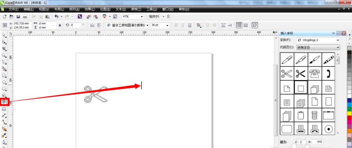This screenshot has width=352, height=148.
Task: Click the object origin grid icon
Action: coord(5,25)
